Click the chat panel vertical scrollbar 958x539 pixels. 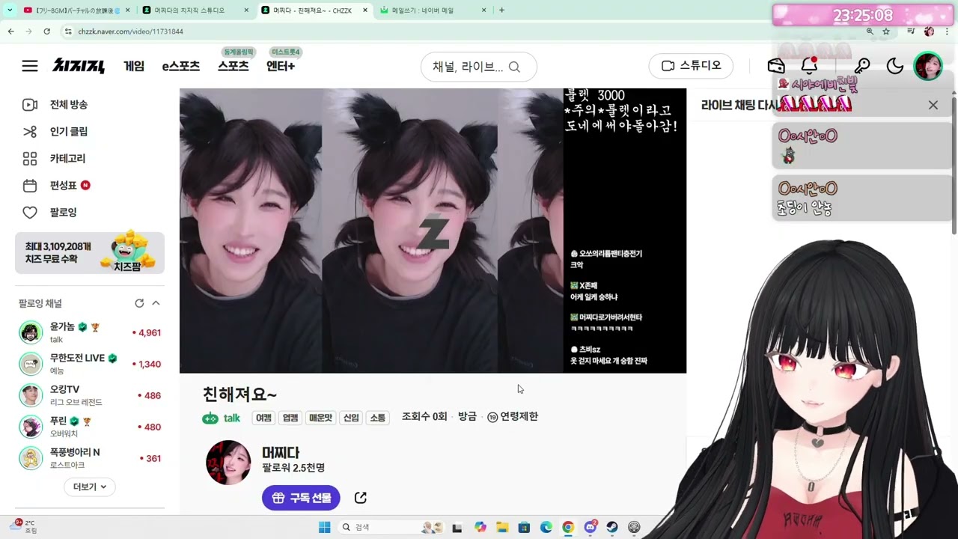point(954,165)
